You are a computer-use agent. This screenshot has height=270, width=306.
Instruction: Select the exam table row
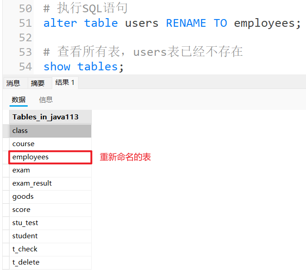tap(50, 170)
